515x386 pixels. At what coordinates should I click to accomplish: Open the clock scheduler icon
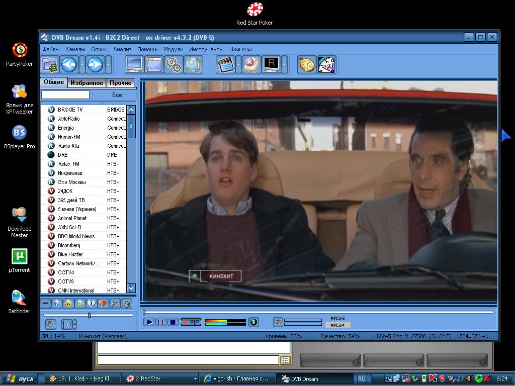326,65
